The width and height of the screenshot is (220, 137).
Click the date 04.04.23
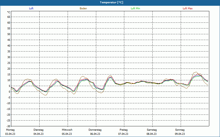[x=38, y=134]
